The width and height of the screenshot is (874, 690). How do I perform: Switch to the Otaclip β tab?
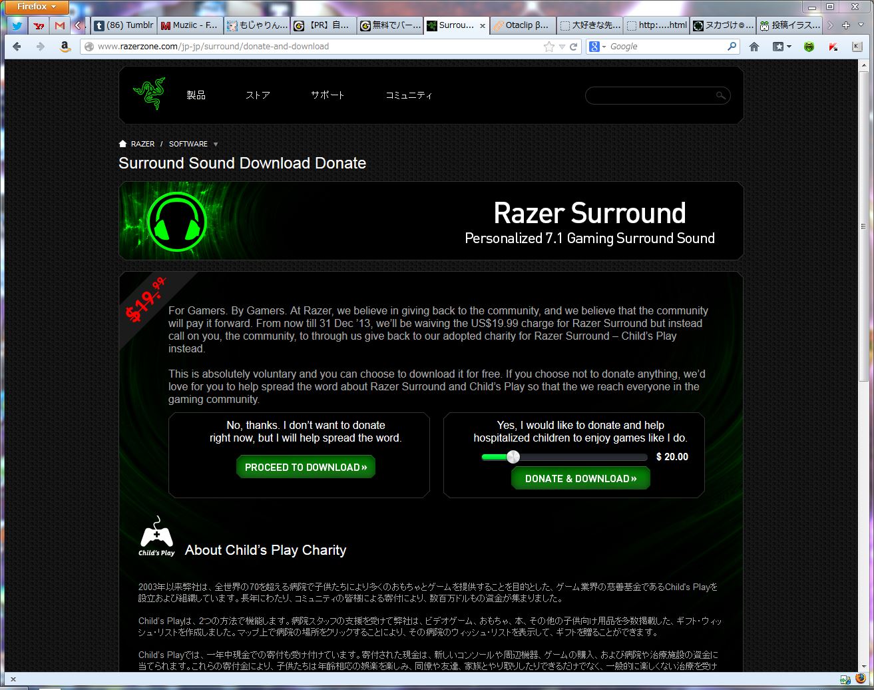(x=523, y=26)
